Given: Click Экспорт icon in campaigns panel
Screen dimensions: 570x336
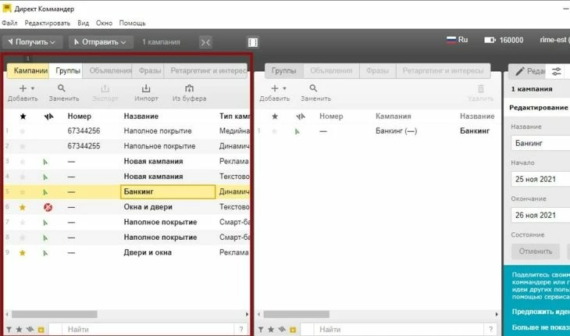Looking at the screenshot, I should coord(105,88).
